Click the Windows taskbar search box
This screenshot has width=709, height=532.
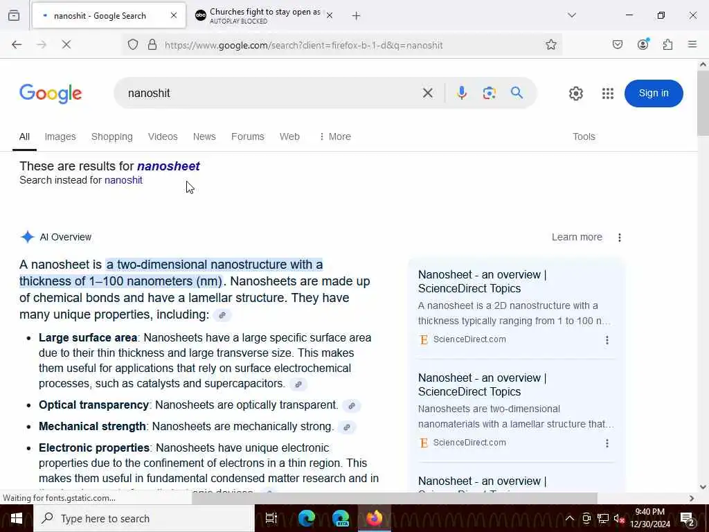tap(144, 518)
